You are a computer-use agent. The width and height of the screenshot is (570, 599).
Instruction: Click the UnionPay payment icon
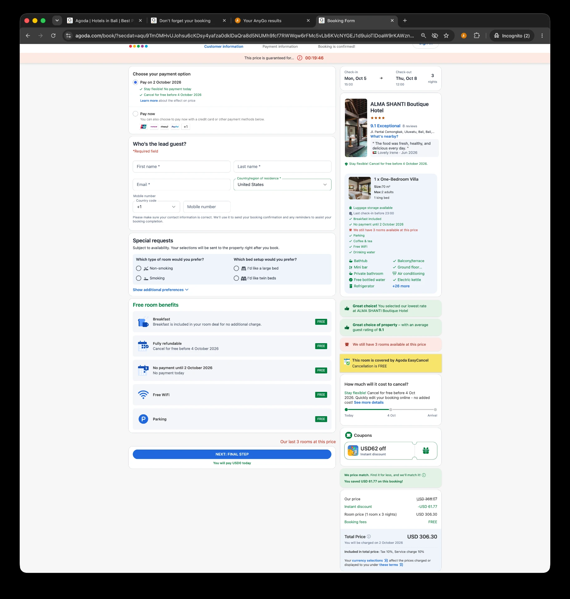[x=144, y=127]
